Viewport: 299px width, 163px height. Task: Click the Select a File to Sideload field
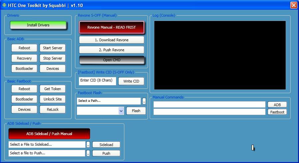[47, 145]
